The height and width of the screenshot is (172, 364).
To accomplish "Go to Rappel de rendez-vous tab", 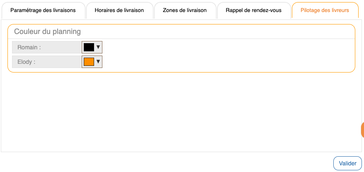I will pyautogui.click(x=253, y=10).
